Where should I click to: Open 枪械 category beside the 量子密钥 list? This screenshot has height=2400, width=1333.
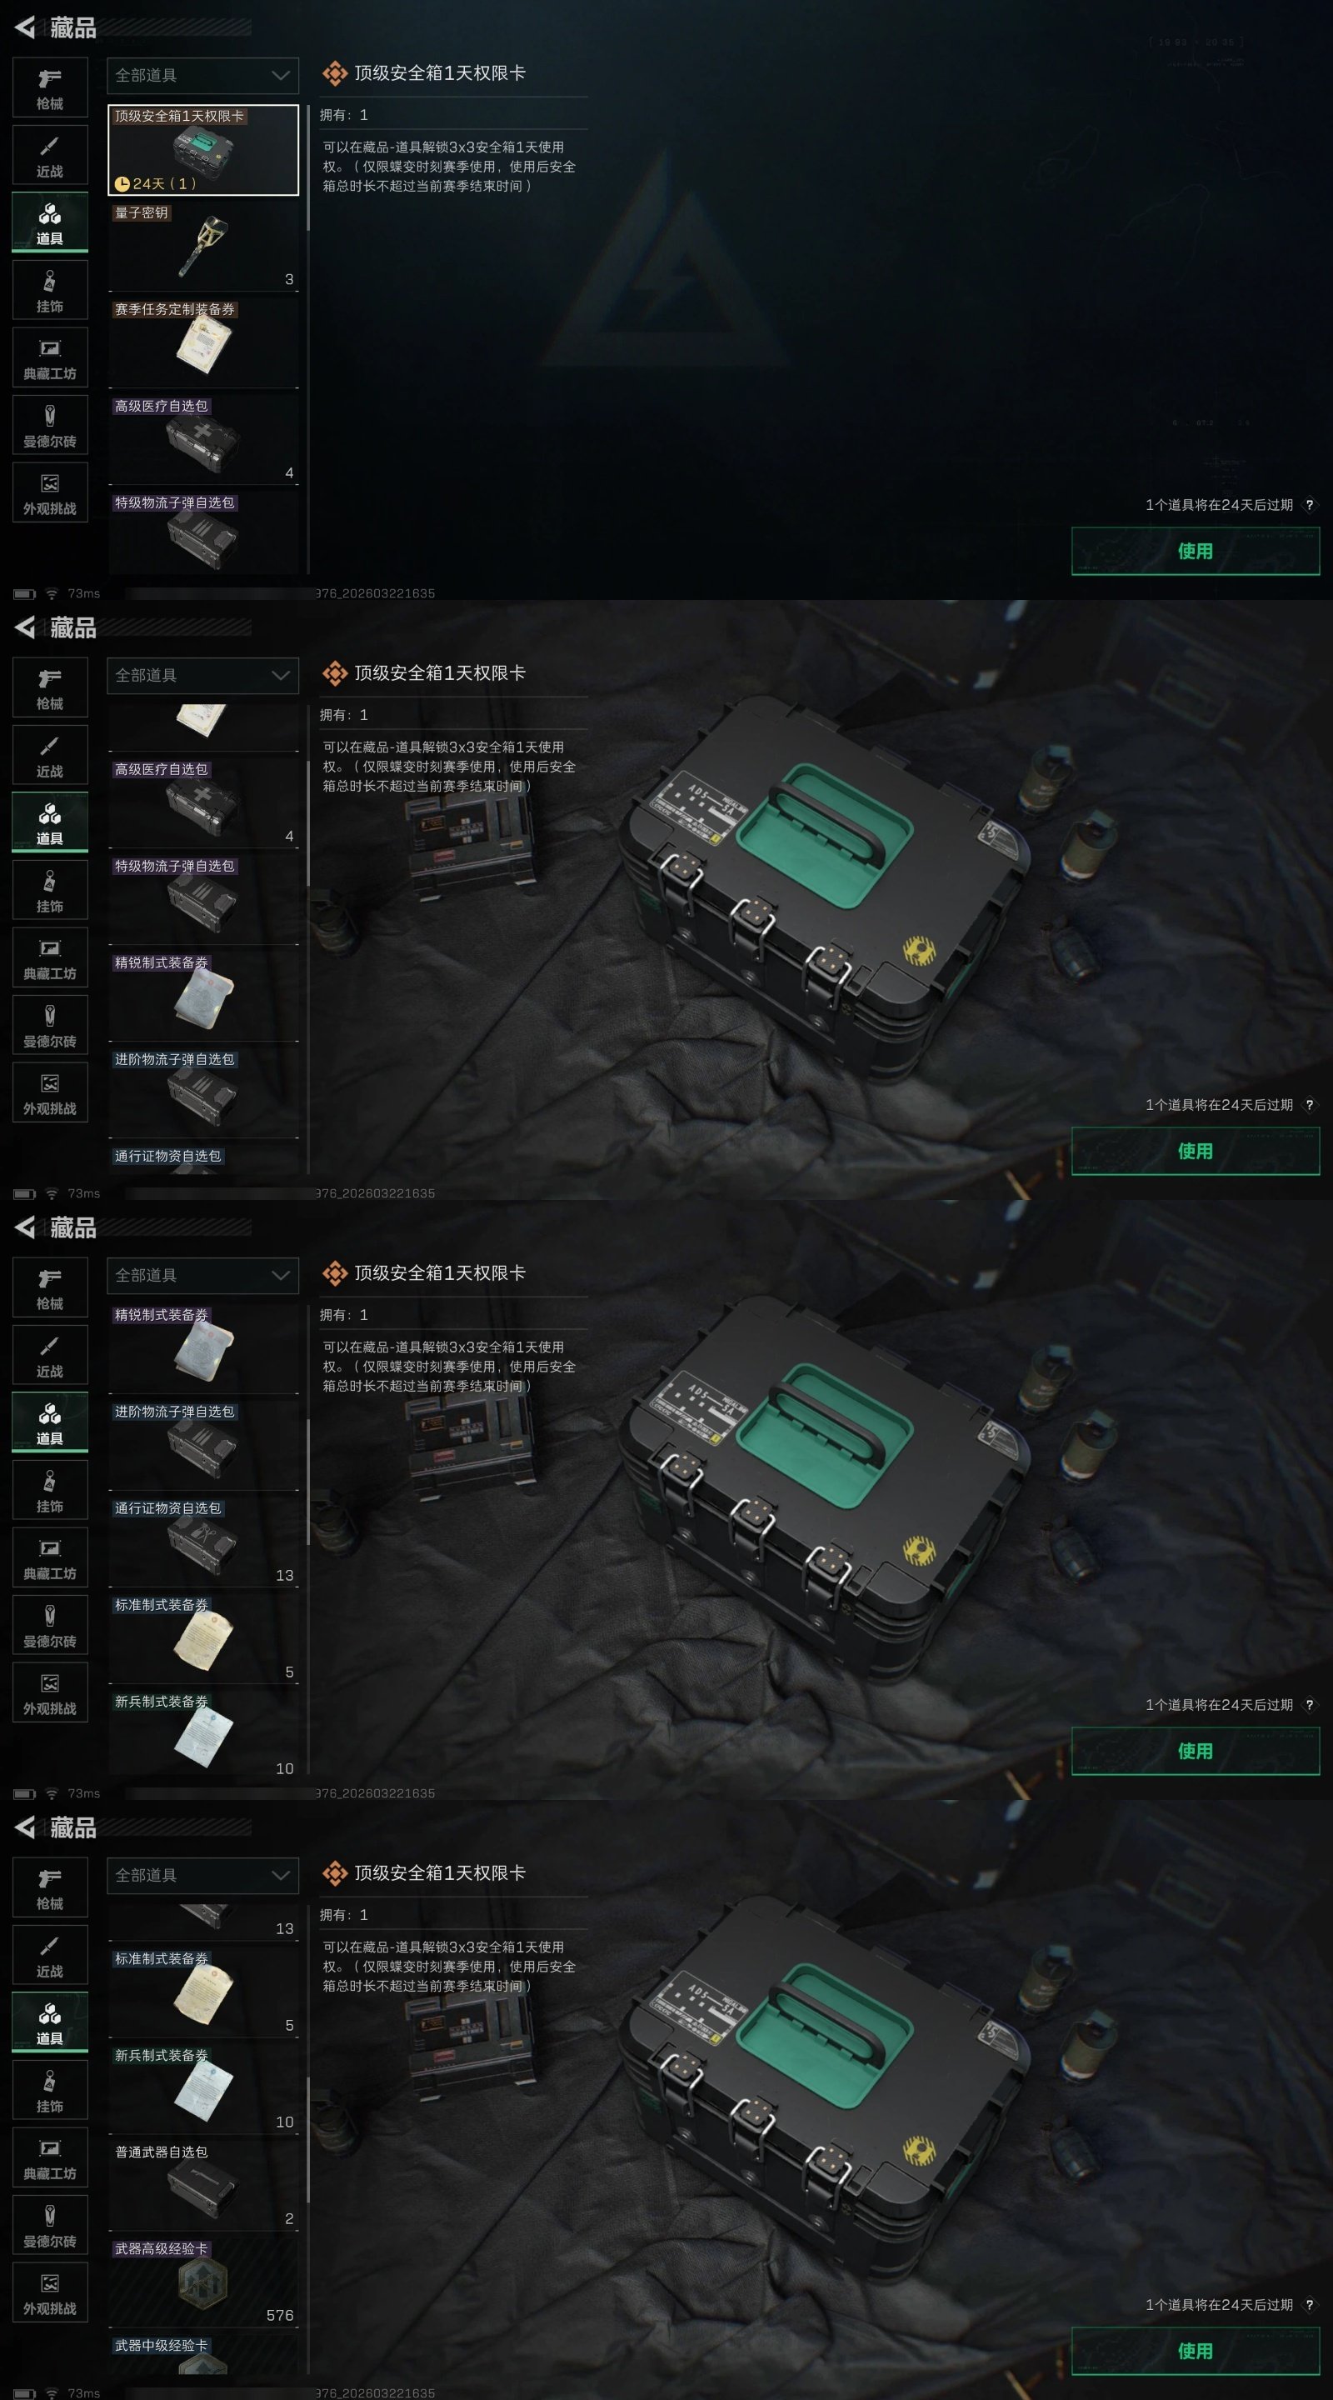[50, 88]
